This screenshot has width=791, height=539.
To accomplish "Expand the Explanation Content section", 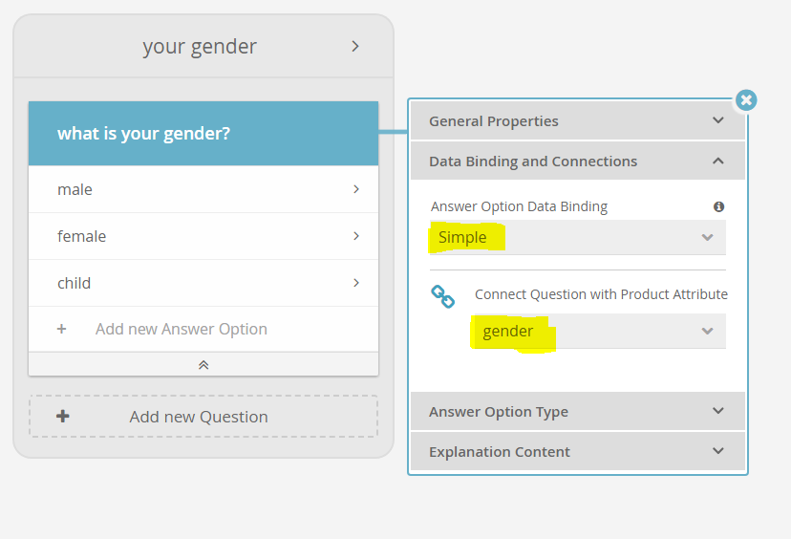I will [578, 451].
